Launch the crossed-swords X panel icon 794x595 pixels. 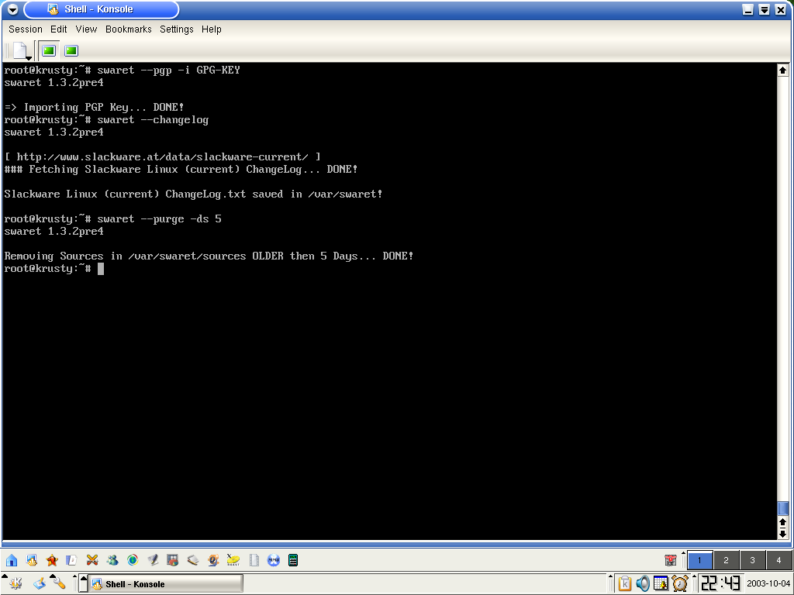click(91, 560)
